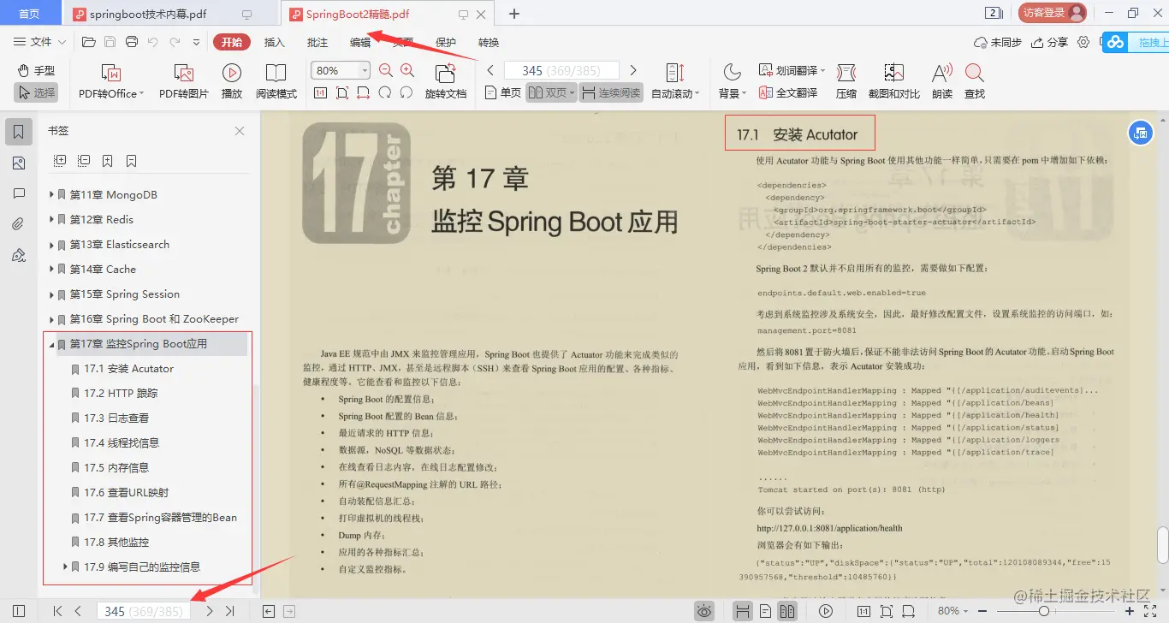Open 截图和对比 screenshot compare tool

894,82
